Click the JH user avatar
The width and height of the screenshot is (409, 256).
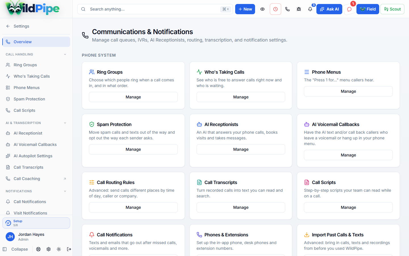coord(10,237)
